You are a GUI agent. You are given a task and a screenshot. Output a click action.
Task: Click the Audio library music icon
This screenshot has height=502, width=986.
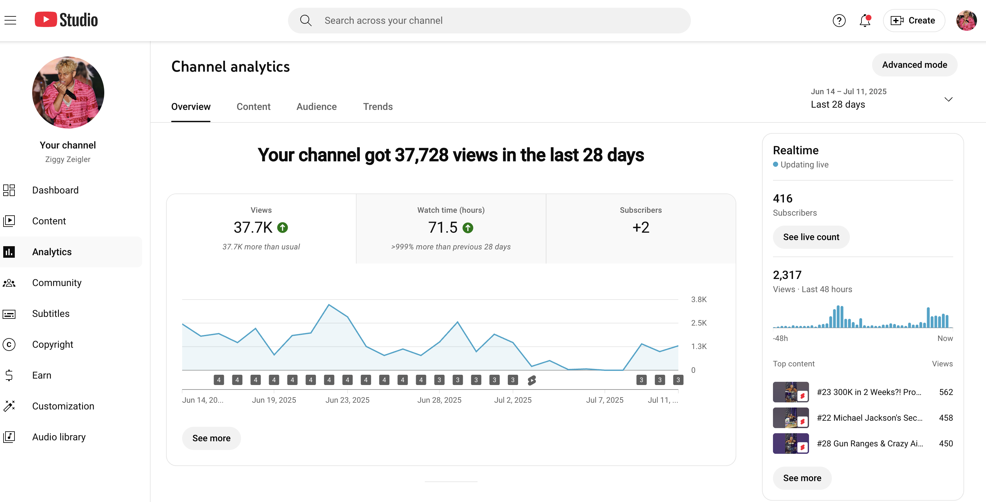click(x=9, y=437)
